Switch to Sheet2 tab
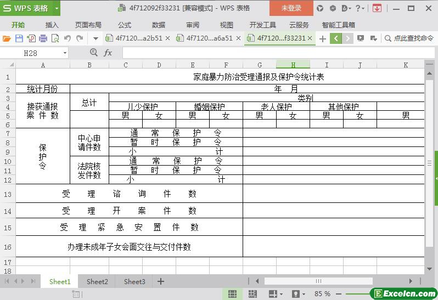Screen dimensions: 438x300 pos(97,281)
